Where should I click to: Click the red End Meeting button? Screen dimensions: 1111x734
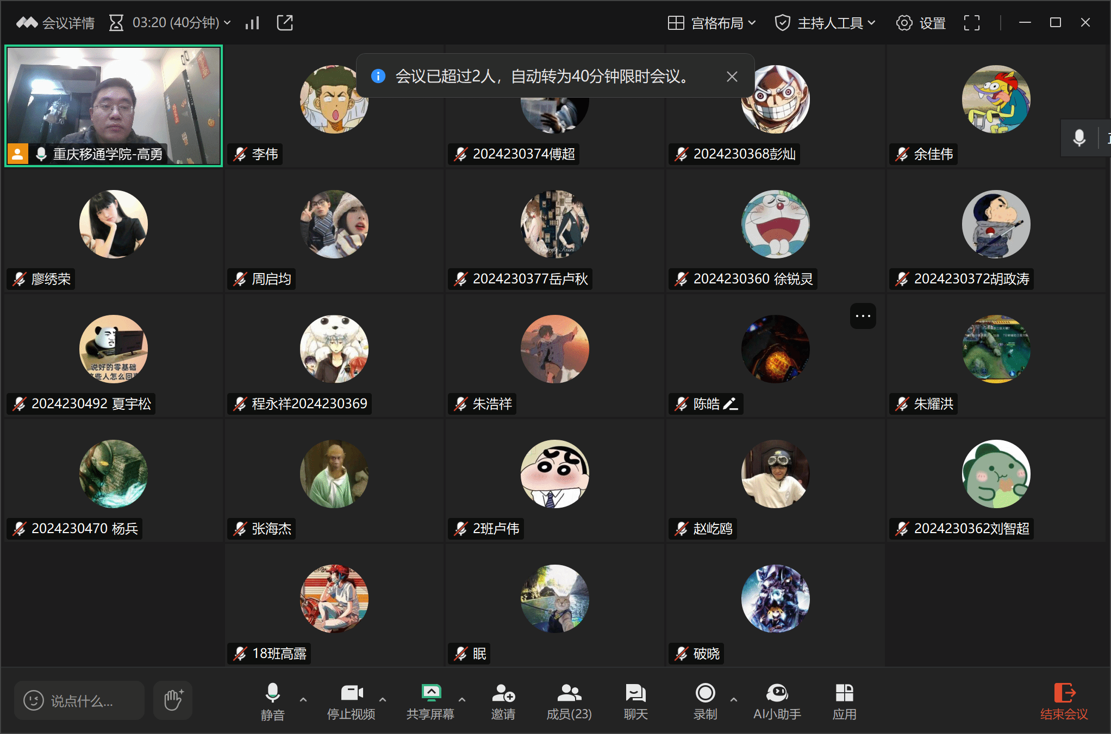click(1064, 701)
